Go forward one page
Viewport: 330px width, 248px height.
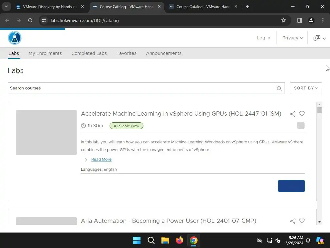[19, 20]
